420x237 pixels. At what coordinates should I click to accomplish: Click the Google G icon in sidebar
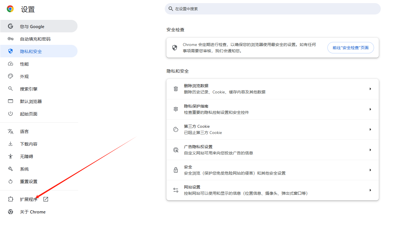coord(11,26)
